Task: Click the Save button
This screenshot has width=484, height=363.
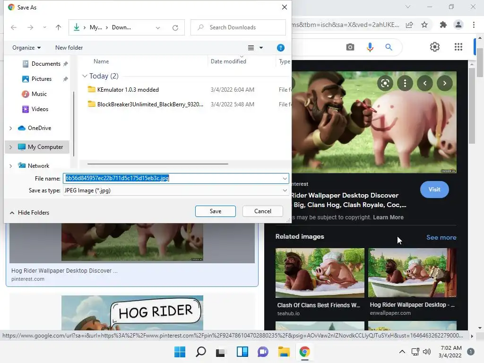Action: coord(216,211)
